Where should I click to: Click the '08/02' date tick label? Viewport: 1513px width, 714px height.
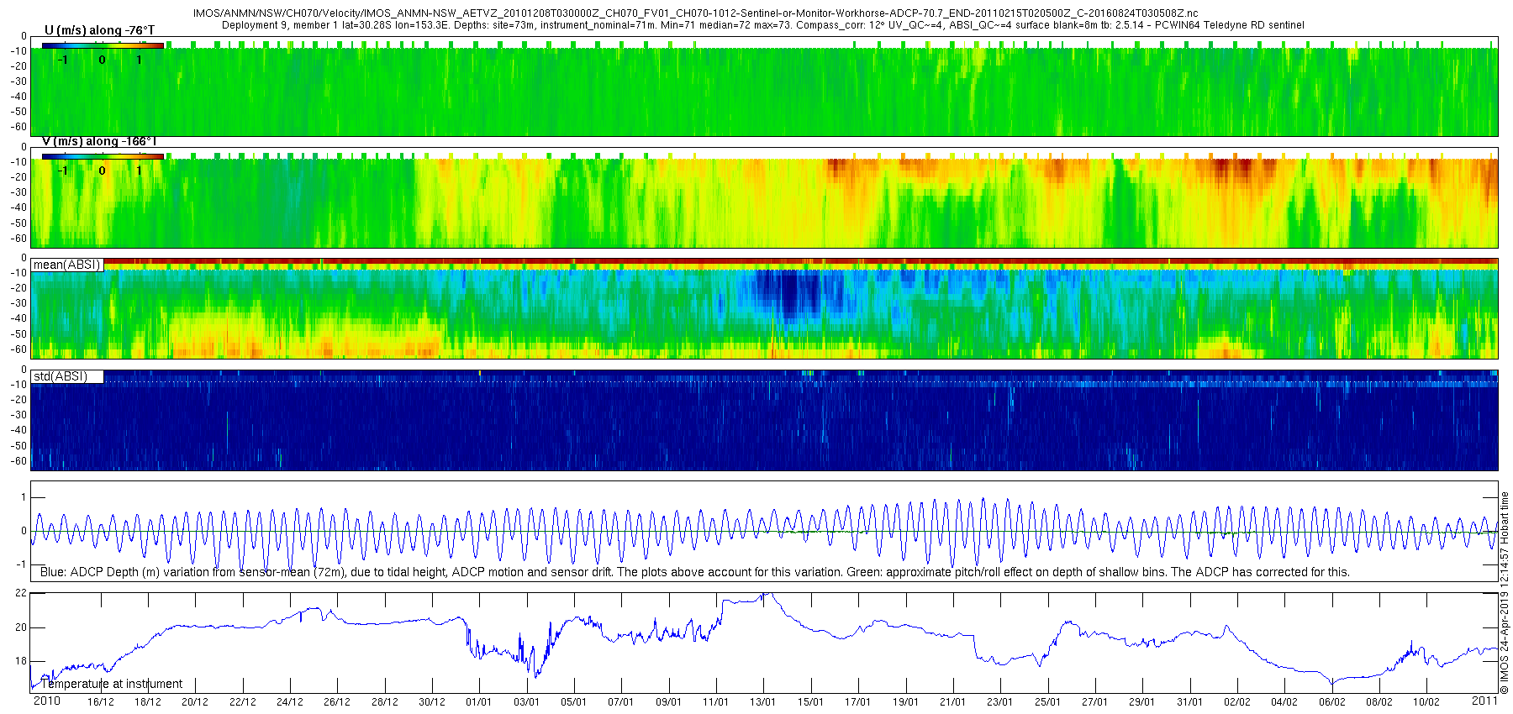(x=1379, y=702)
